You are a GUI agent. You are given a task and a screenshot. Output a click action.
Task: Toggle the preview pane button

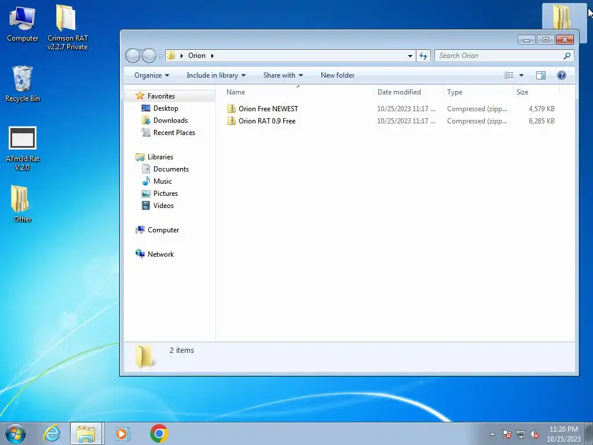pos(540,75)
